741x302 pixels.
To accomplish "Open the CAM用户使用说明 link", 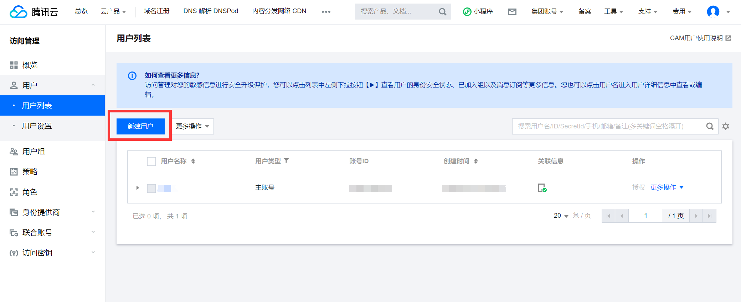I will click(x=700, y=38).
